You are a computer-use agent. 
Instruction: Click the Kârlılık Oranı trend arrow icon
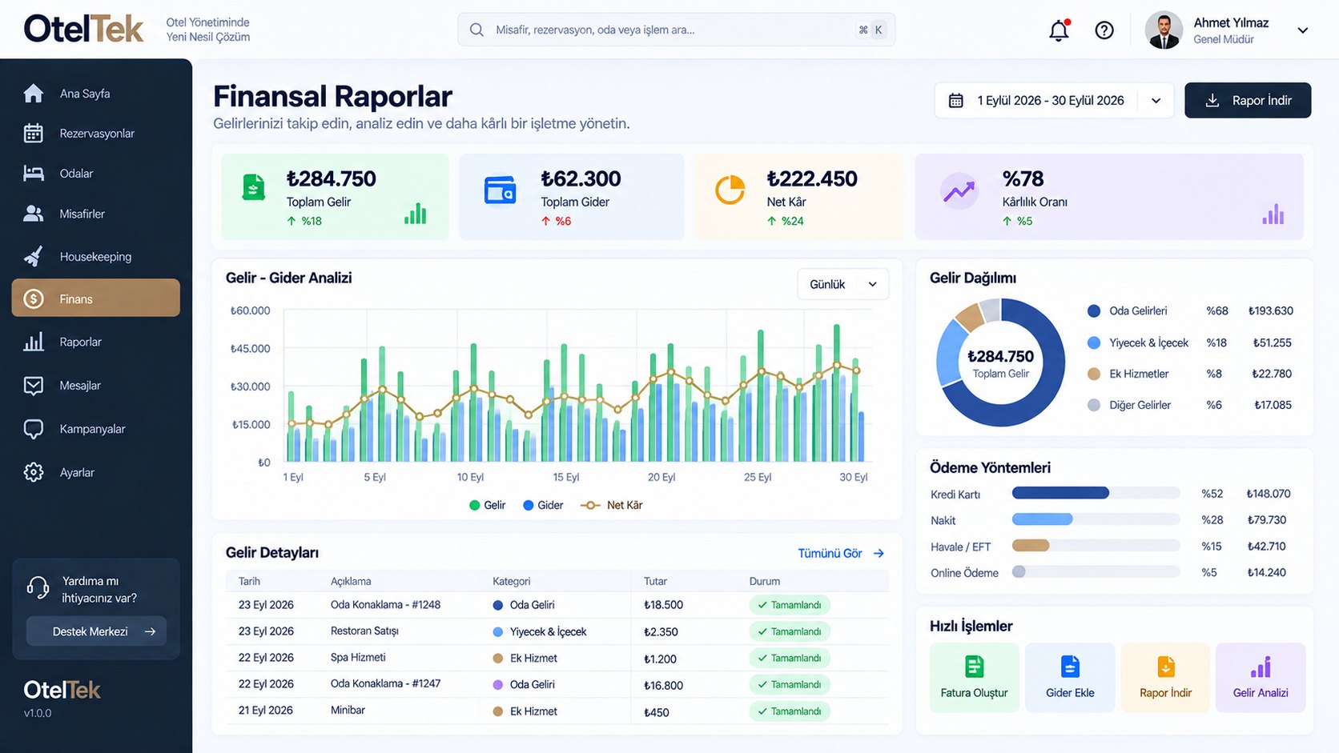[959, 191]
